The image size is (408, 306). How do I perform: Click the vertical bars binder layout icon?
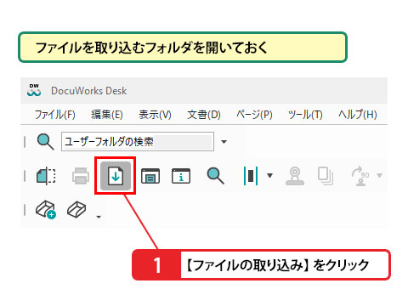pyautogui.click(x=251, y=176)
